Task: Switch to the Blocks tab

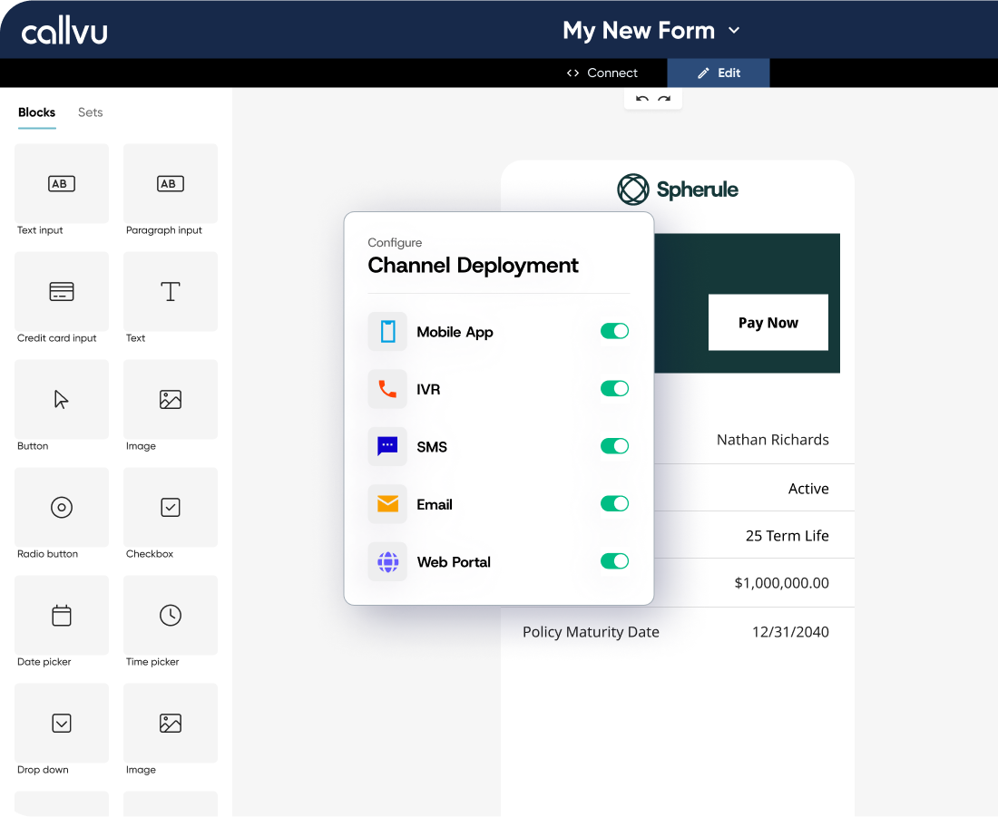Action: click(37, 112)
